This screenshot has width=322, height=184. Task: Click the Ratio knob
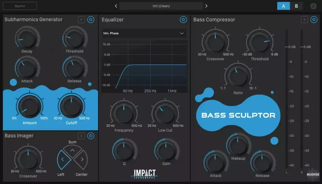pyautogui.click(x=238, y=76)
